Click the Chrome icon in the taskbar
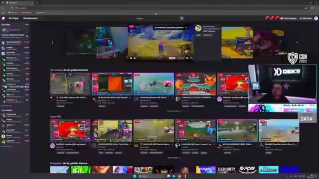The height and width of the screenshot is (179, 319). (179, 176)
